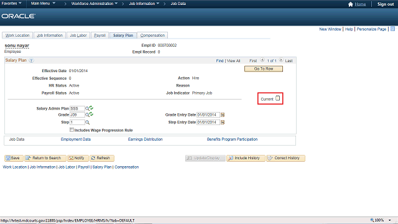Click bottom Compensation footer link

[x=127, y=167]
